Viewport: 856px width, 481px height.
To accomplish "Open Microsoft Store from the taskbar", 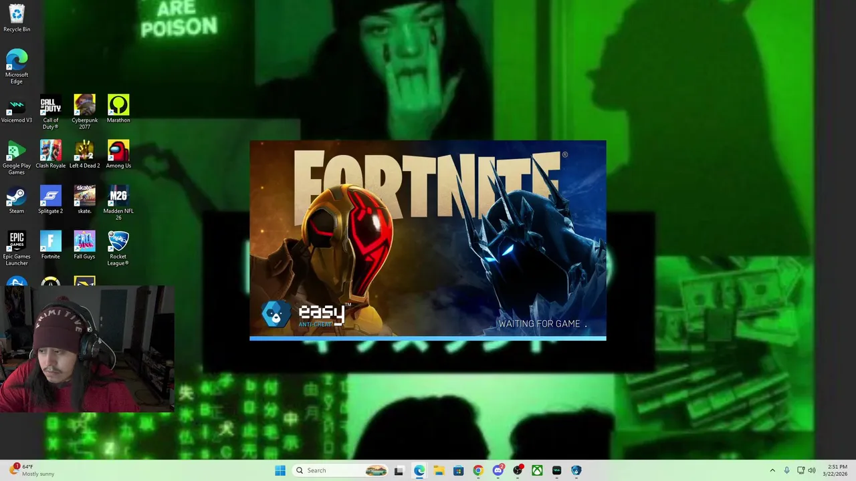I will coord(458,470).
